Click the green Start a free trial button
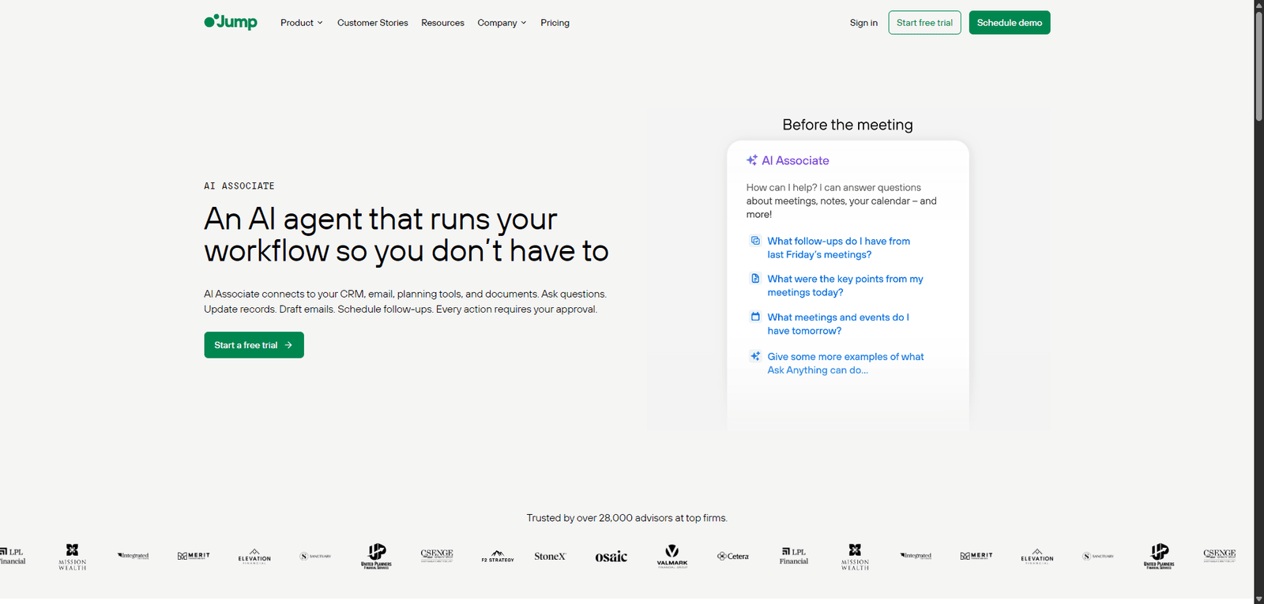 [254, 345]
